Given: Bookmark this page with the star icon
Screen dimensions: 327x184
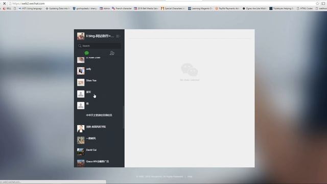Looking at the screenshot, I should pos(317,4).
